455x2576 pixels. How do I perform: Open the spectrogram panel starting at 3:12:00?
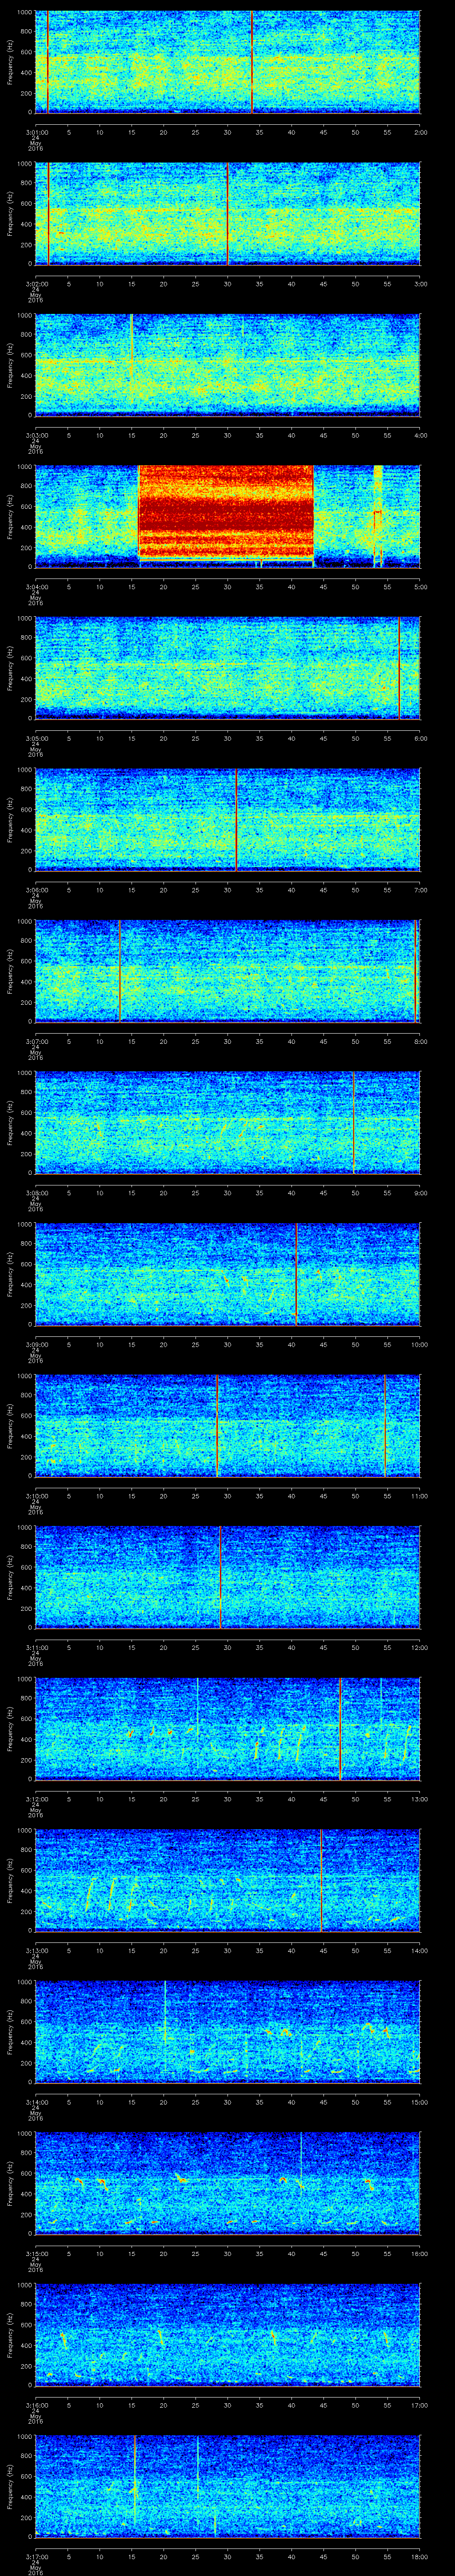pos(228,1729)
